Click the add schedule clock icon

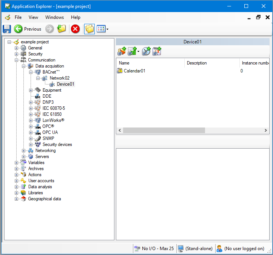pyautogui.click(x=146, y=51)
